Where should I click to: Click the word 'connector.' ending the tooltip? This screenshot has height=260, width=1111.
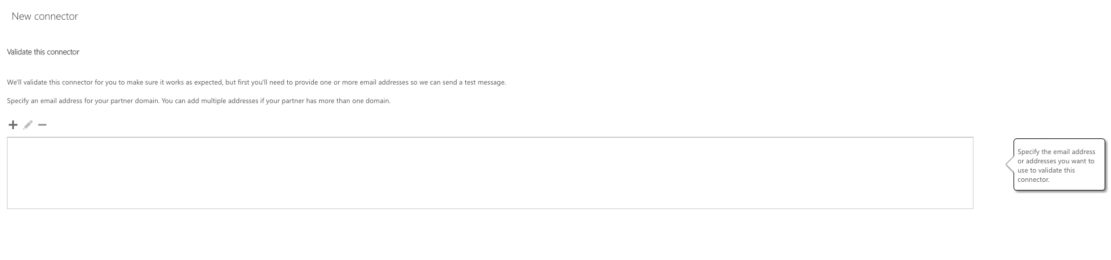[1033, 180]
